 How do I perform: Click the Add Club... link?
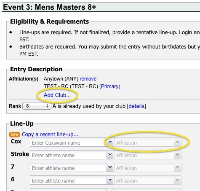point(57,95)
